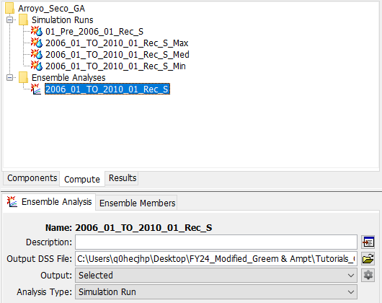The image size is (382, 303).
Task: Browse for the output DSS file
Action: coord(368,259)
